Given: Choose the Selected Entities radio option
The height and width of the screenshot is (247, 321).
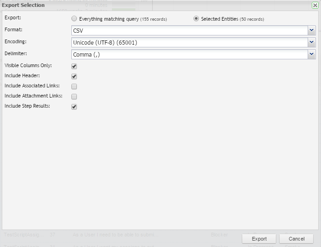Looking at the screenshot, I should (196, 19).
